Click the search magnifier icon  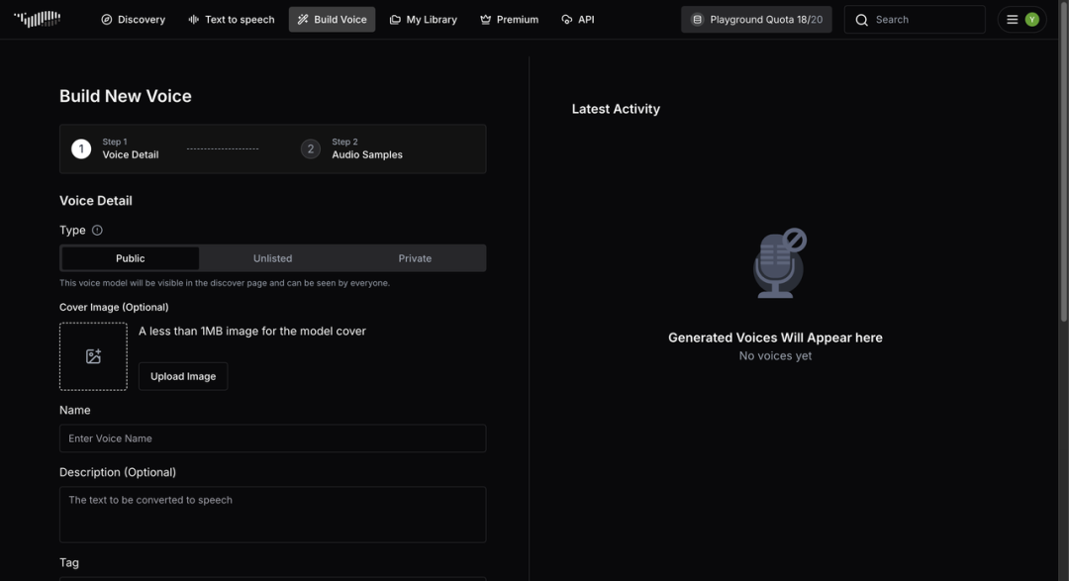pos(861,20)
